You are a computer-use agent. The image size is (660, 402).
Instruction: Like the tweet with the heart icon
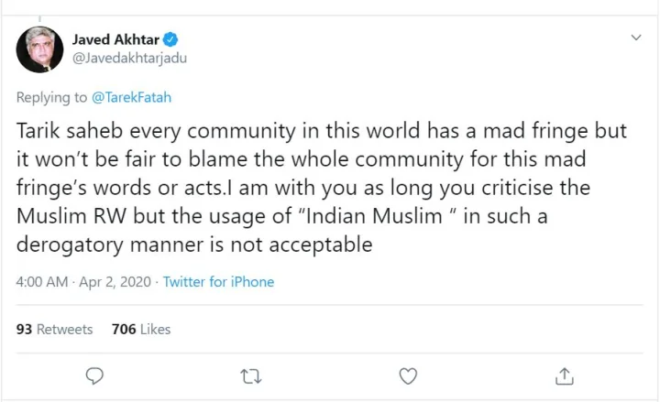click(x=409, y=375)
